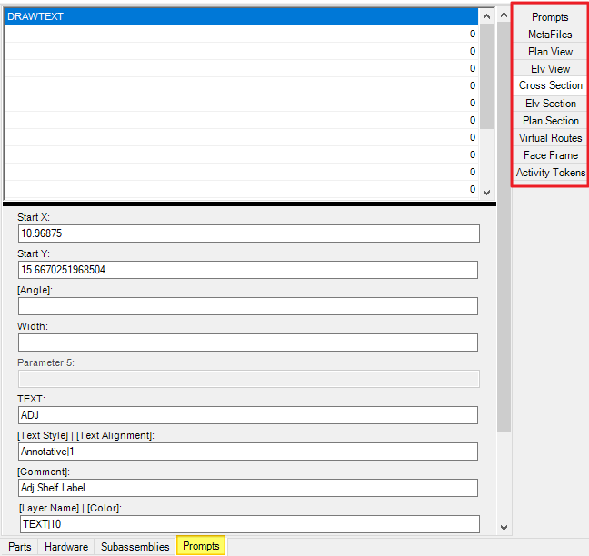589x556 pixels.
Task: Switch to the Hardware bottom tab
Action: [x=66, y=547]
